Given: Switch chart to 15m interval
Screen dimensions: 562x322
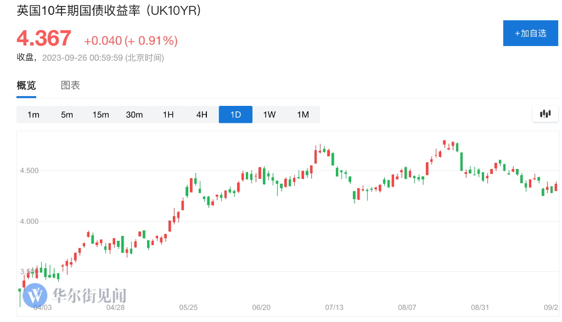Looking at the screenshot, I should click(x=101, y=115).
